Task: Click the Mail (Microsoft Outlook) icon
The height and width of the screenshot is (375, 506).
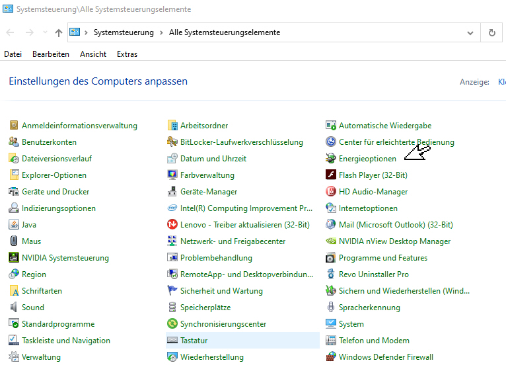Action: point(331,224)
